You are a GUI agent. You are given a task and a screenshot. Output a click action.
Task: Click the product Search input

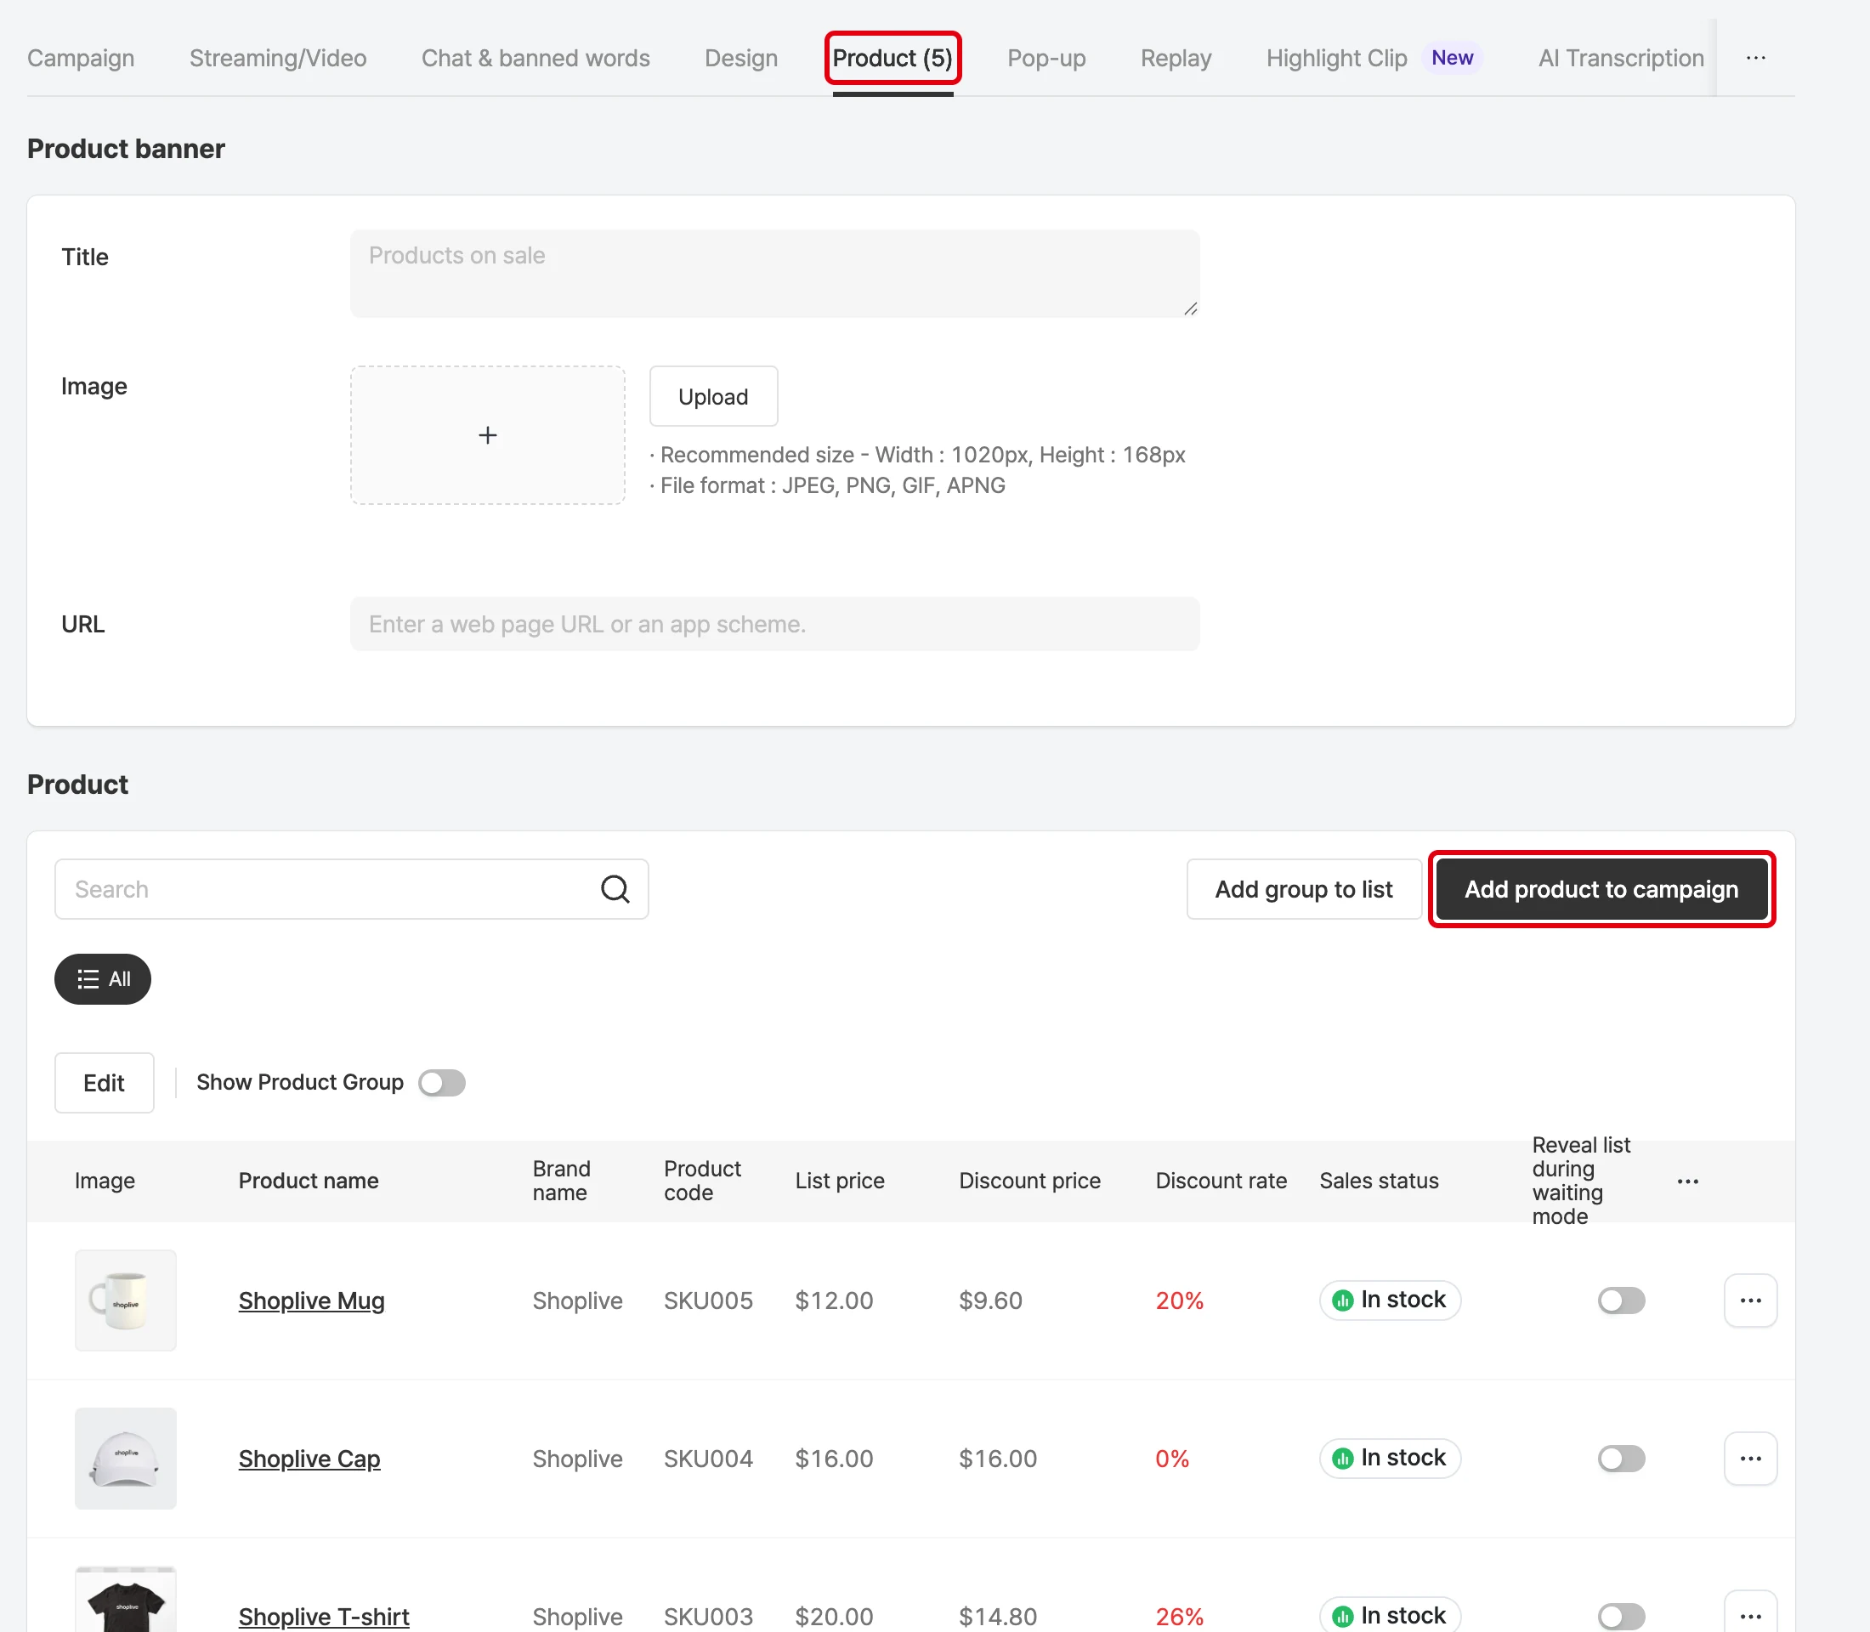click(352, 889)
